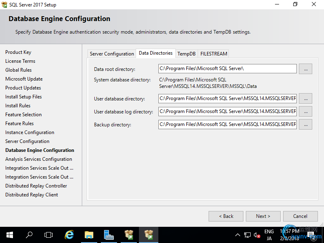Viewport: 324px width, 243px height.
Task: Browse for User database directory
Action: pyautogui.click(x=306, y=98)
